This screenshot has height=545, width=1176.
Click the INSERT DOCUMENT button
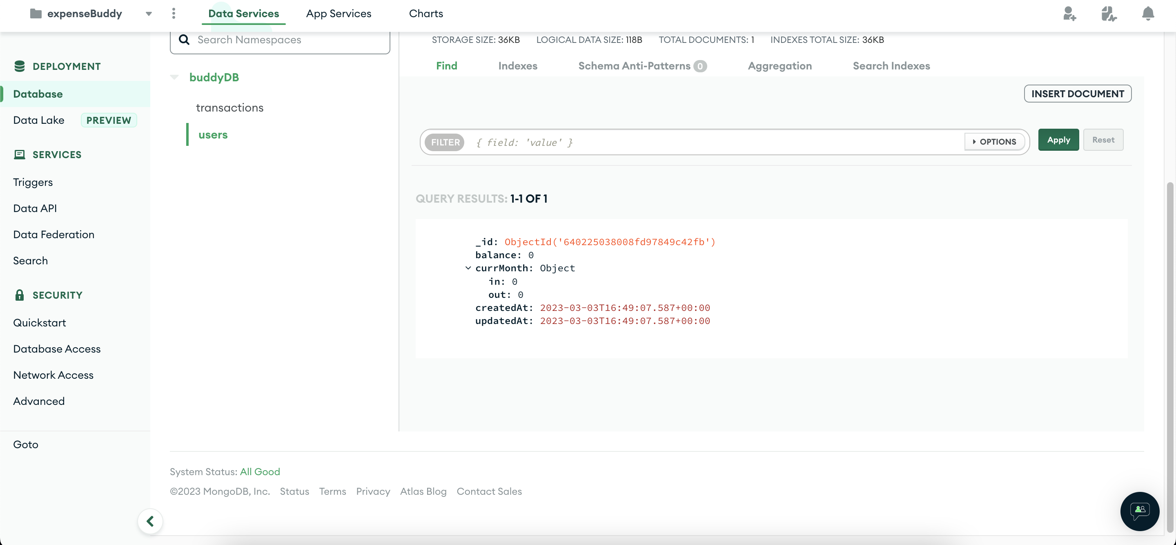[x=1078, y=94]
